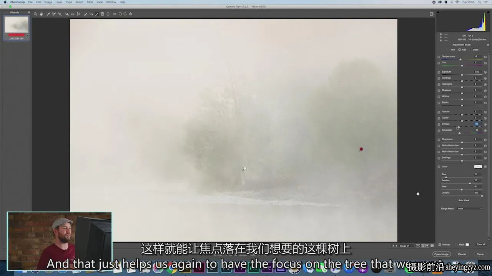The image size is (492, 276).
Task: Open the Range Mask dropdown
Action: click(469, 209)
